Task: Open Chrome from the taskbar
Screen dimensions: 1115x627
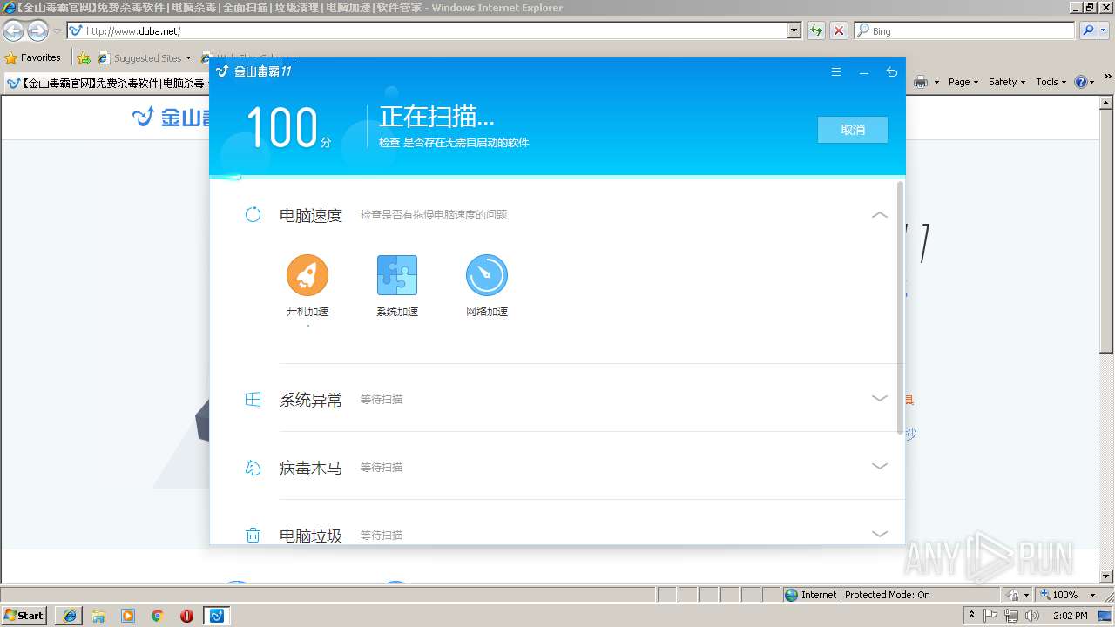Action: [x=158, y=616]
